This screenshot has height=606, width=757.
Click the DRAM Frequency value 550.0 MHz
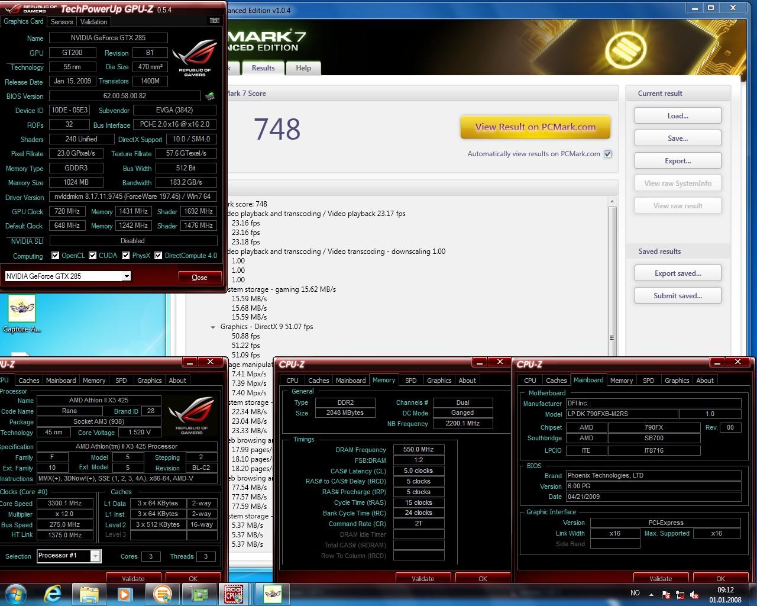click(419, 450)
